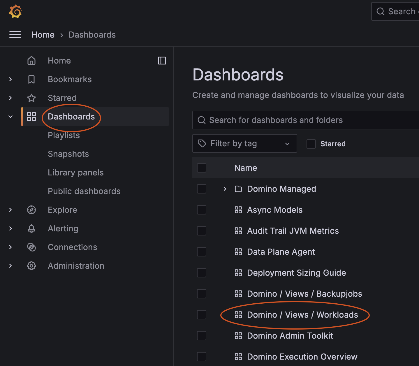Click the magnifier icon in dashboards search field
The image size is (419, 366).
click(x=202, y=120)
